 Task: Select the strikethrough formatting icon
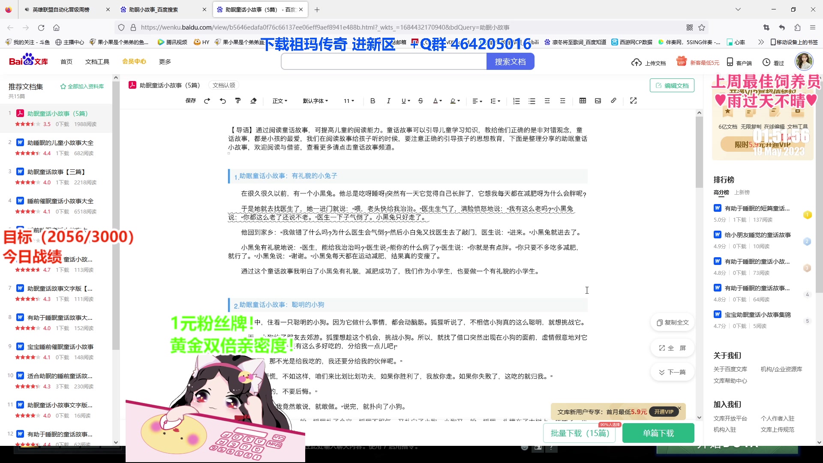(x=421, y=101)
